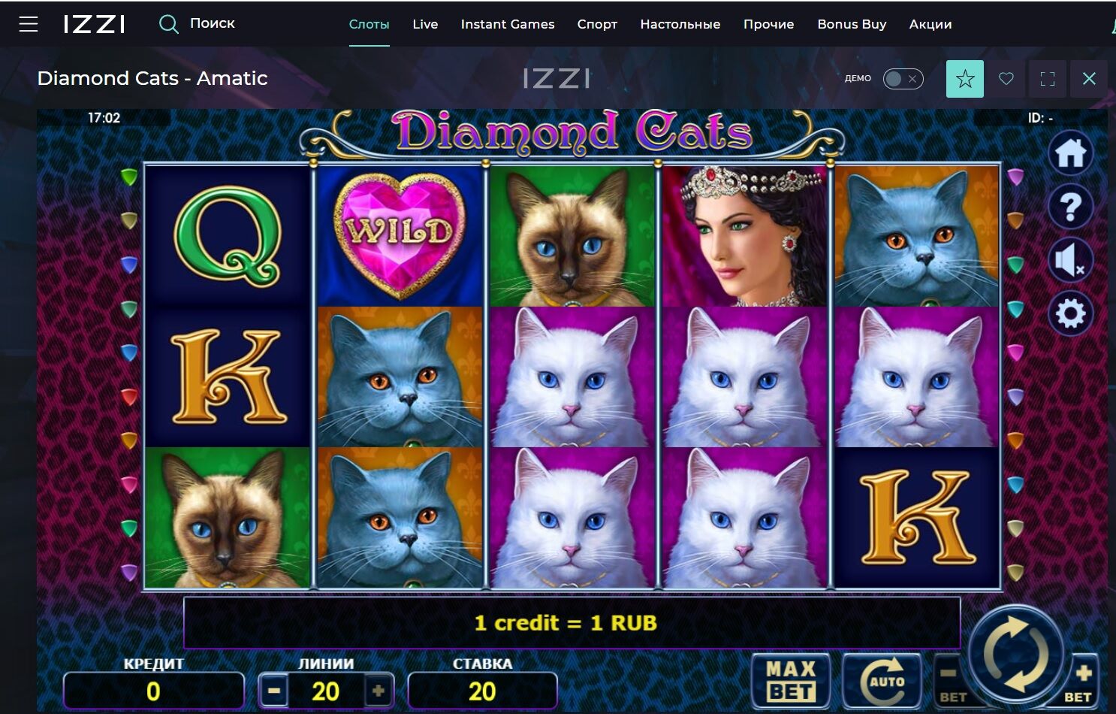Toggle the Демо mode switch

point(902,79)
